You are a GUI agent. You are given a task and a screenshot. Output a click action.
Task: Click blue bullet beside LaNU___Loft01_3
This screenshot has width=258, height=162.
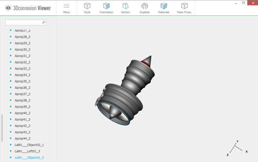pyautogui.click(x=11, y=151)
